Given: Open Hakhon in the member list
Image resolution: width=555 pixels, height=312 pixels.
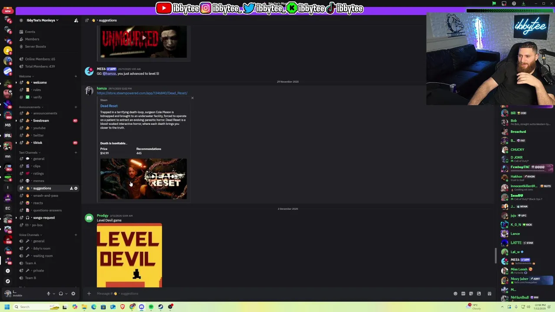Looking at the screenshot, I should click(x=527, y=177).
